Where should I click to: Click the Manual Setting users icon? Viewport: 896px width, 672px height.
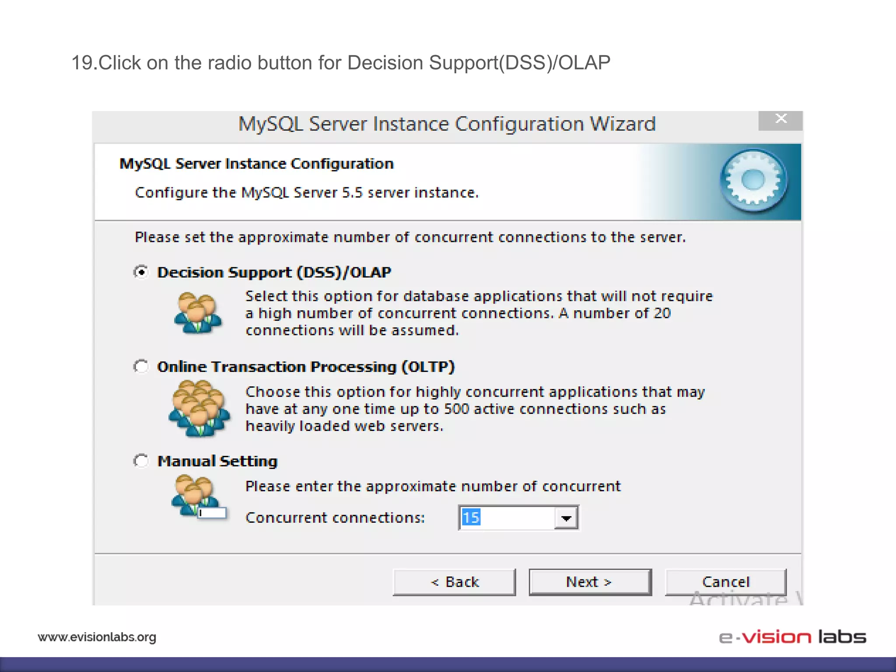click(199, 497)
